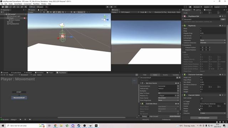This screenshot has height=128, width=228.
Task: Step FSM with PlayMaker bottom step button
Action: click(30, 119)
